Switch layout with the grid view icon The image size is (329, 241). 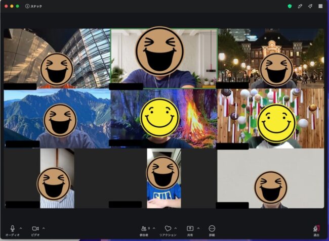320,6
